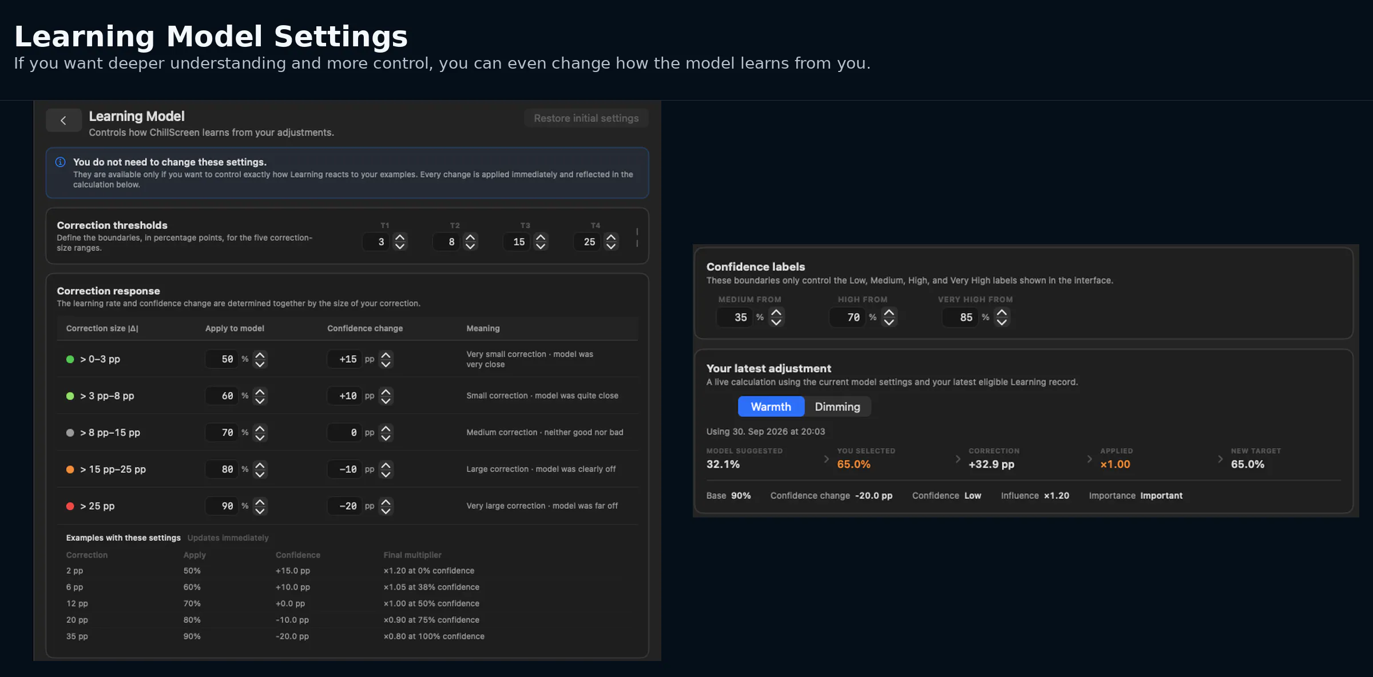The height and width of the screenshot is (677, 1373).
Task: Click the orange dot of 15 pp–25 pp row
Action: 70,469
